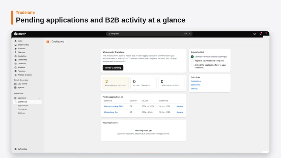Open the Produtos menu item
This screenshot has height=158, width=281.
pos(21,48)
